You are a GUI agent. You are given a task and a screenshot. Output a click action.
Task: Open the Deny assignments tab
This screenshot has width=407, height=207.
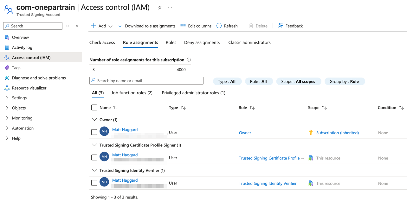tap(202, 42)
